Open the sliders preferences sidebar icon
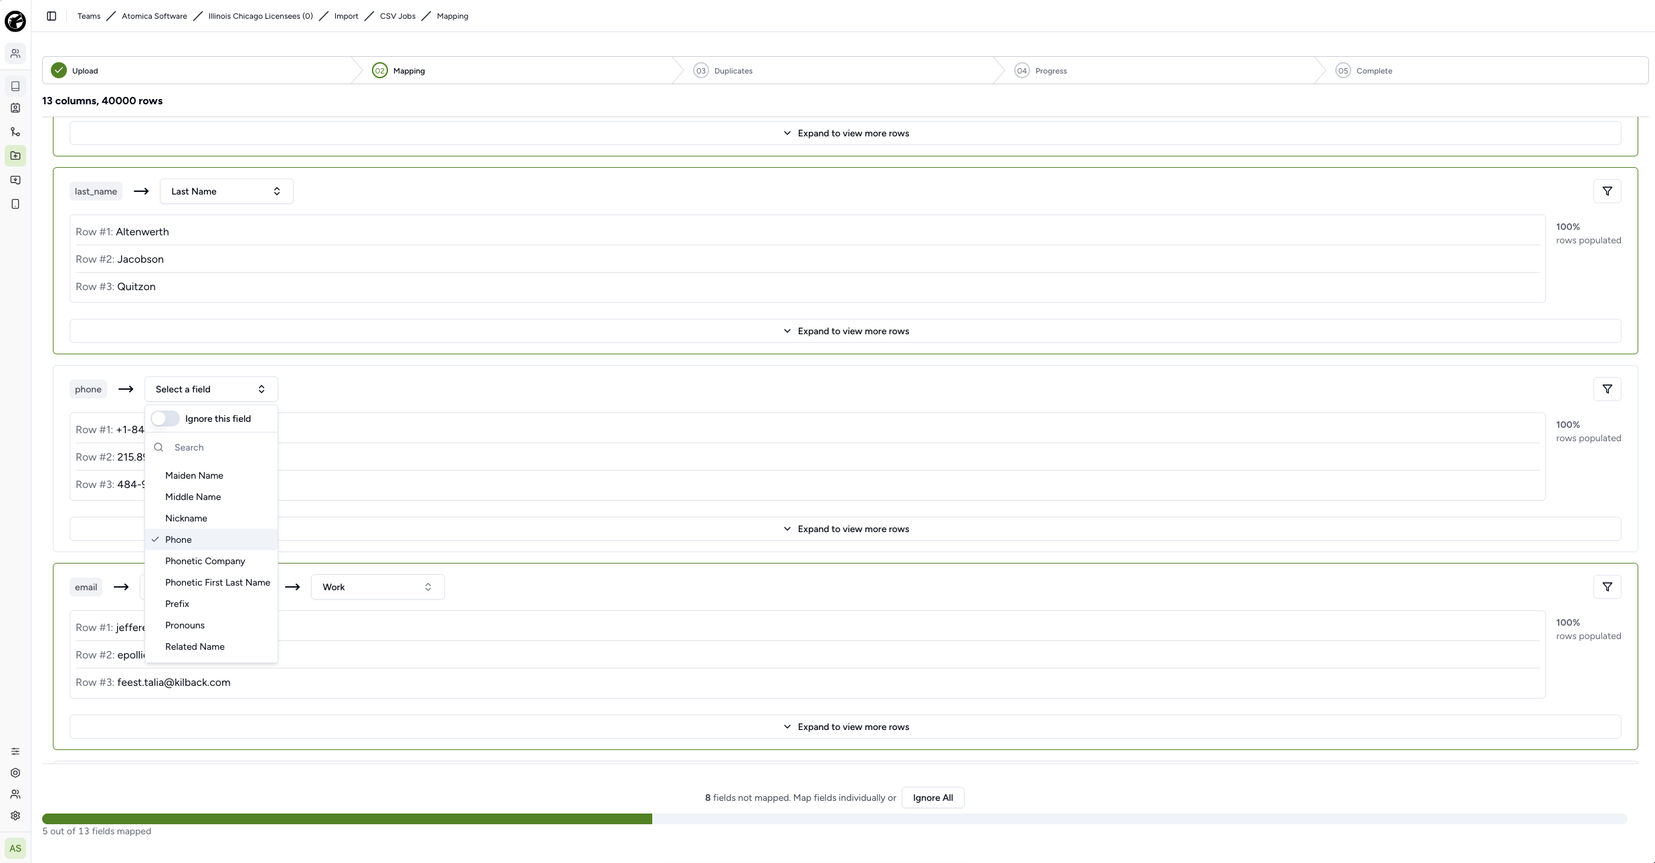This screenshot has width=1655, height=863. pyautogui.click(x=15, y=751)
